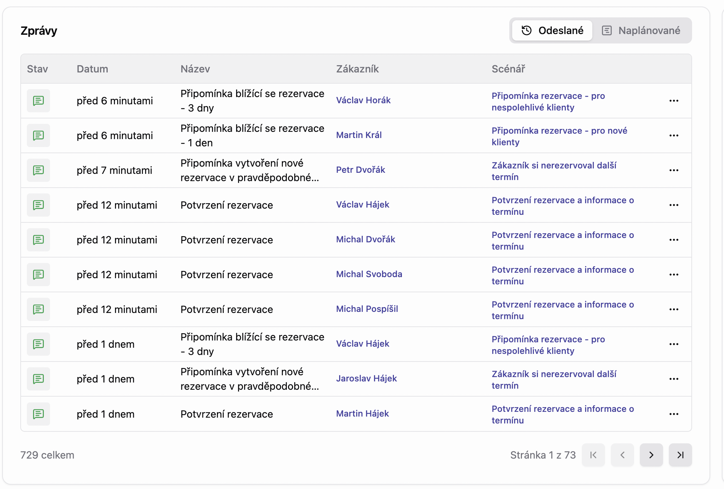This screenshot has height=489, width=724.
Task: Open scenario Připomínka rezervace - pro nové klienty
Action: [x=559, y=136]
